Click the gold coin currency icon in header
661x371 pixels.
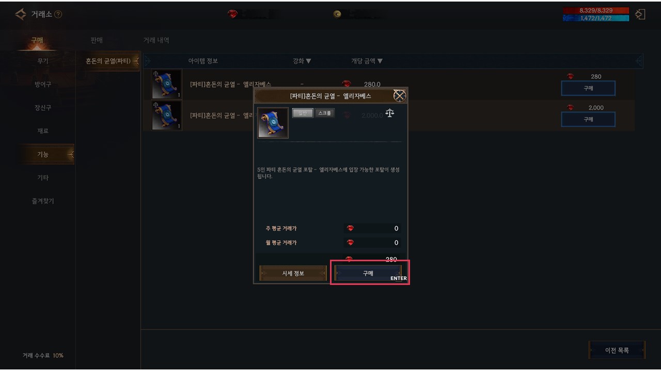337,14
